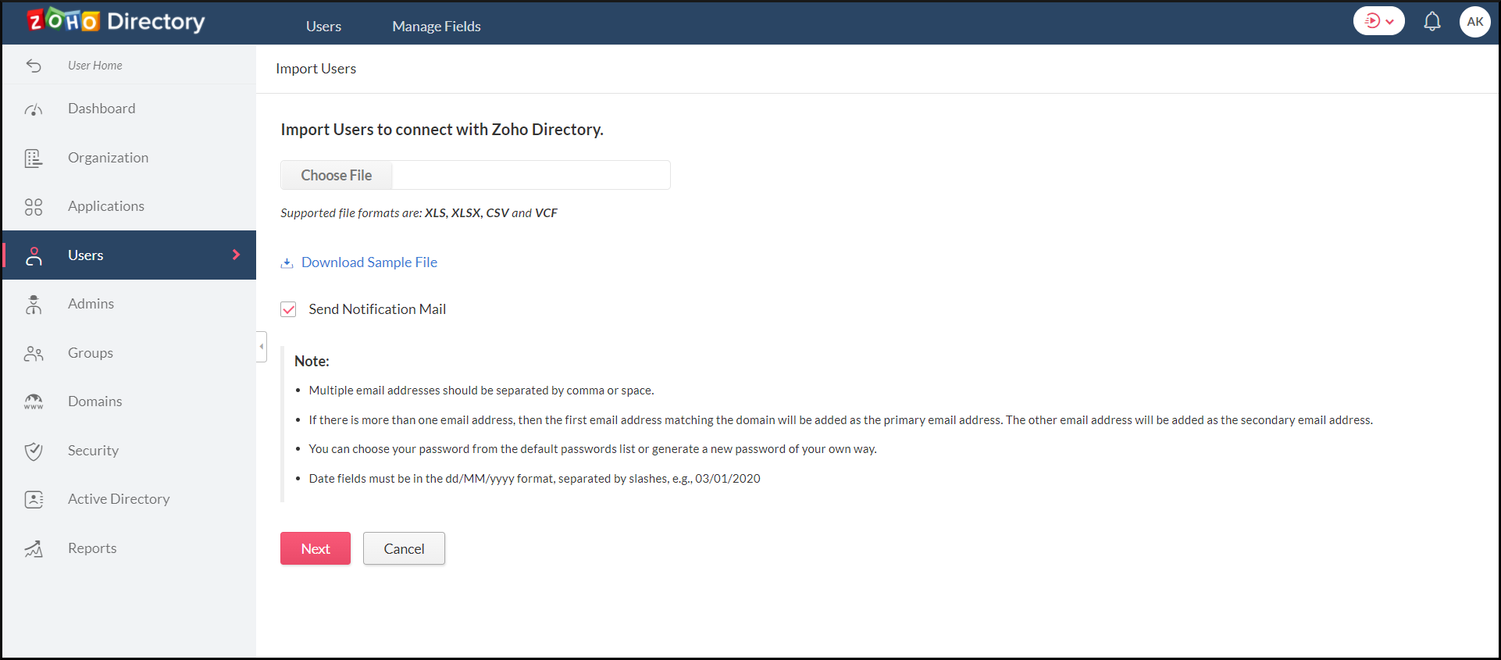Click the Zoho Directory logo
Image resolution: width=1501 pixels, height=660 pixels.
pos(116,21)
